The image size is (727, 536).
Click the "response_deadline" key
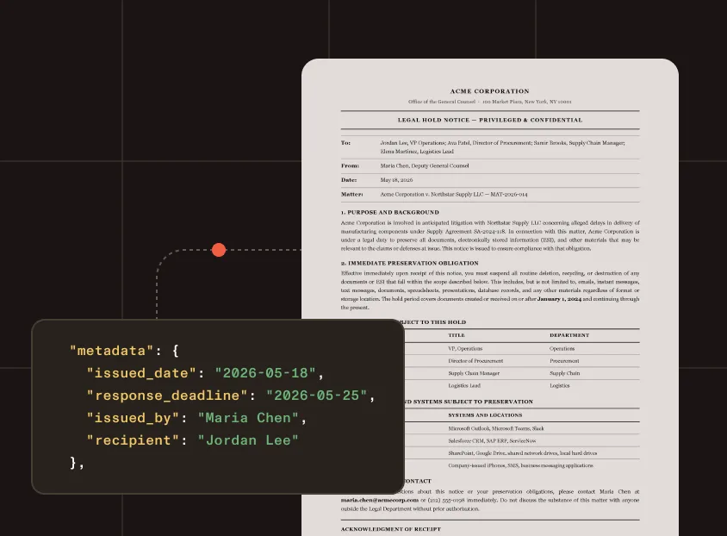click(167, 396)
